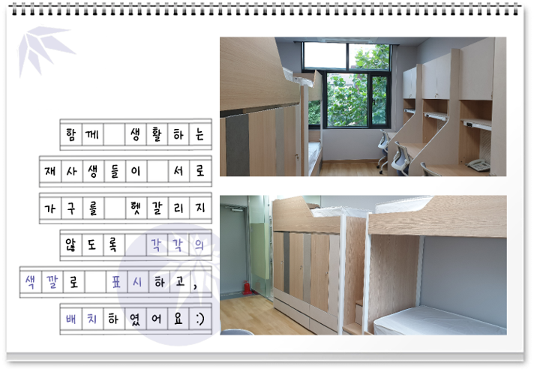Select the text line '색깔로 표시하고,'
This screenshot has width=534, height=372.
click(x=115, y=282)
